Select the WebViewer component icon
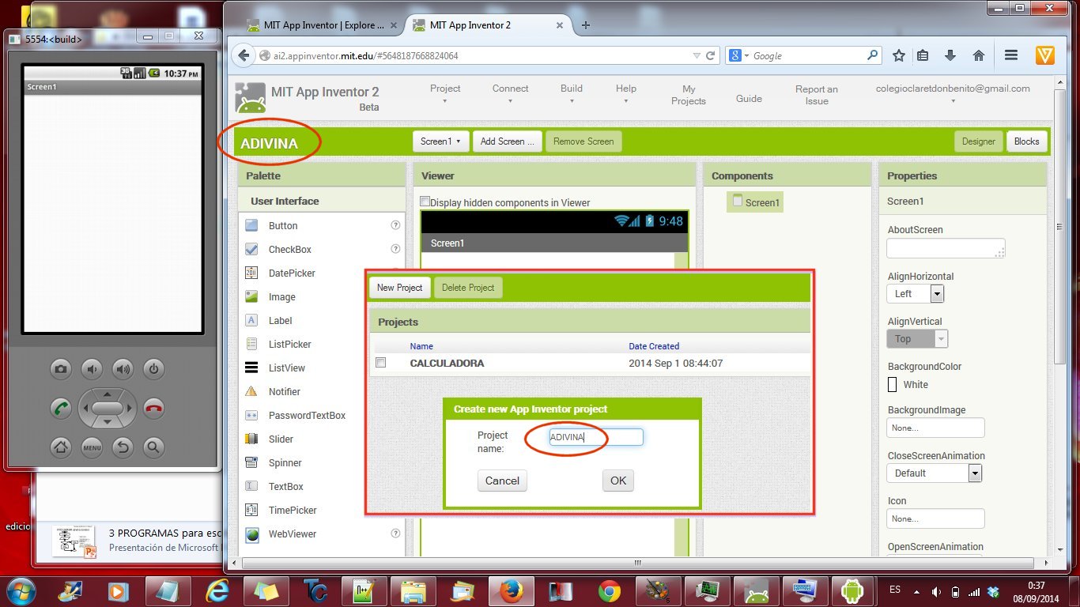1080x607 pixels. pos(251,534)
